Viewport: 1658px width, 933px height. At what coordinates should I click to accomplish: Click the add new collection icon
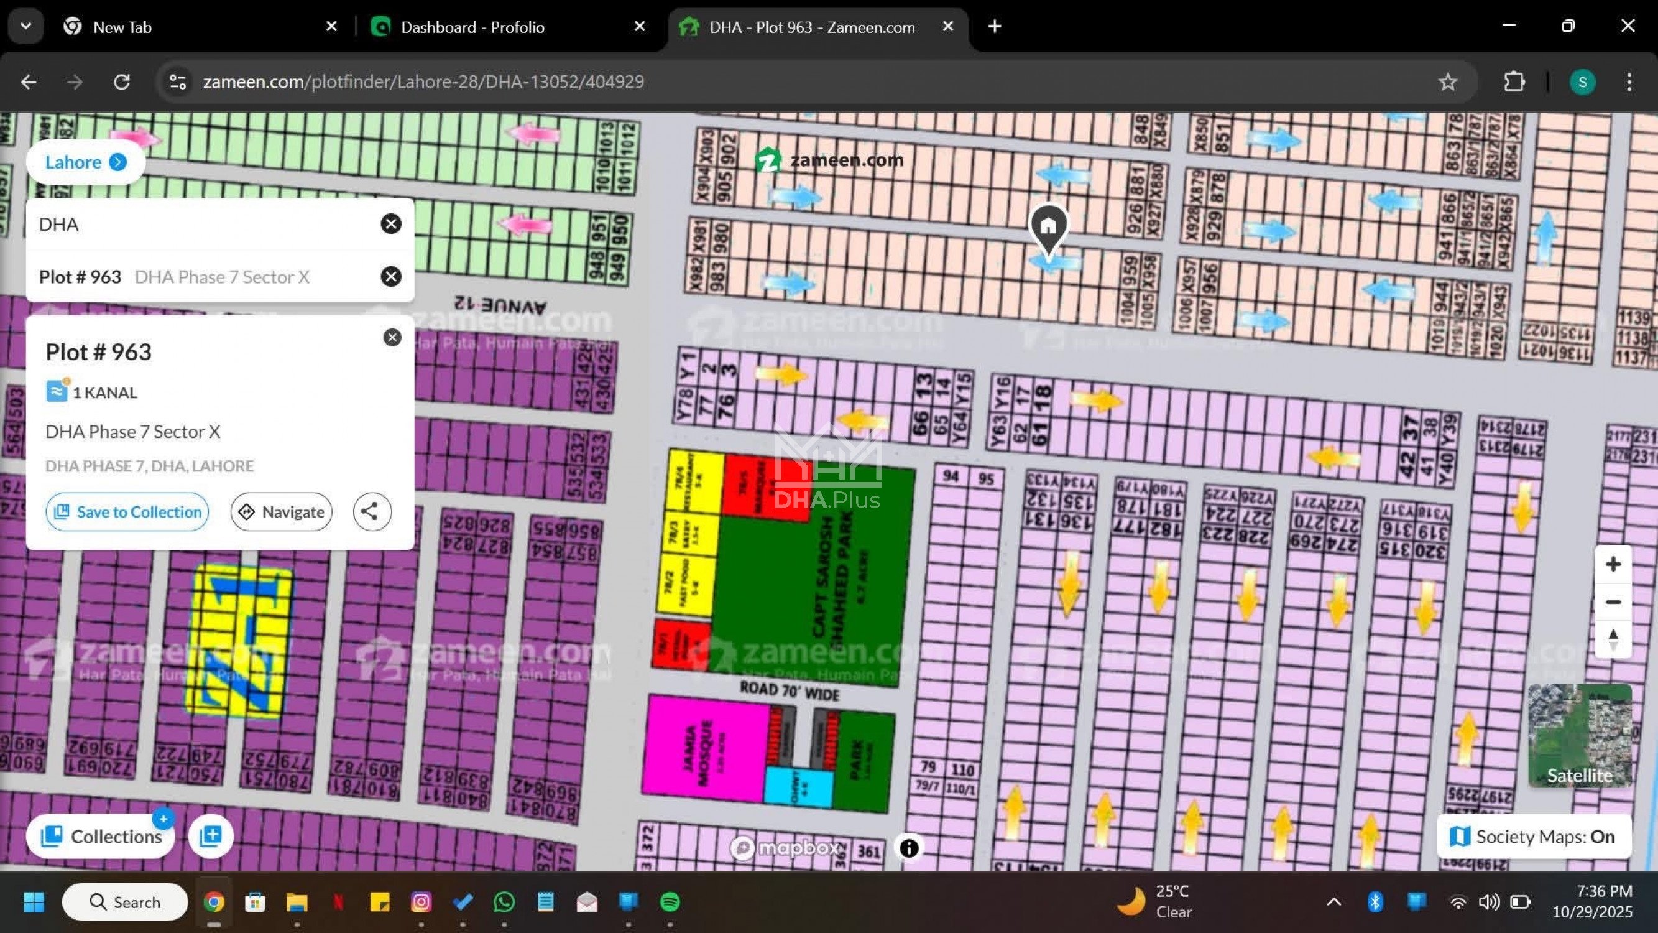point(211,836)
